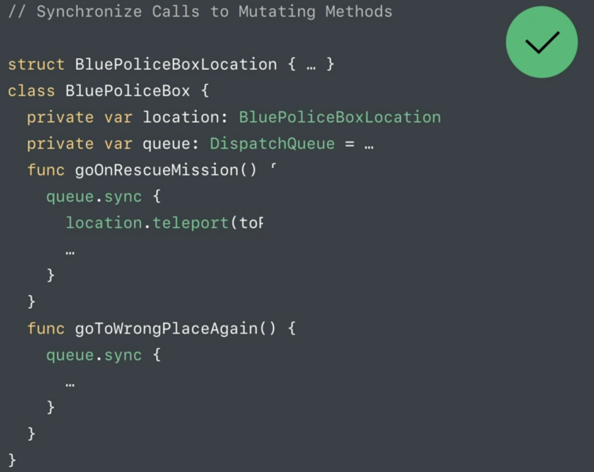The image size is (594, 472).
Task: Click the DispatchQueue type name
Action: pos(272,143)
